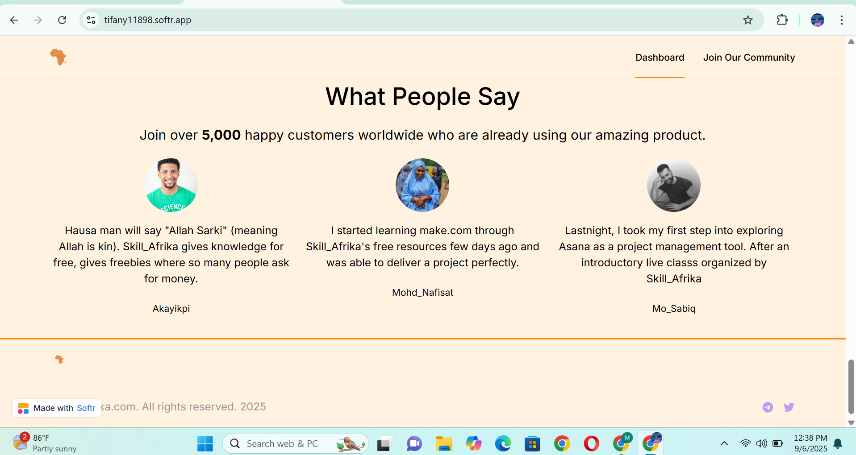Click Mohd_Nafisat's profile photo

(422, 185)
